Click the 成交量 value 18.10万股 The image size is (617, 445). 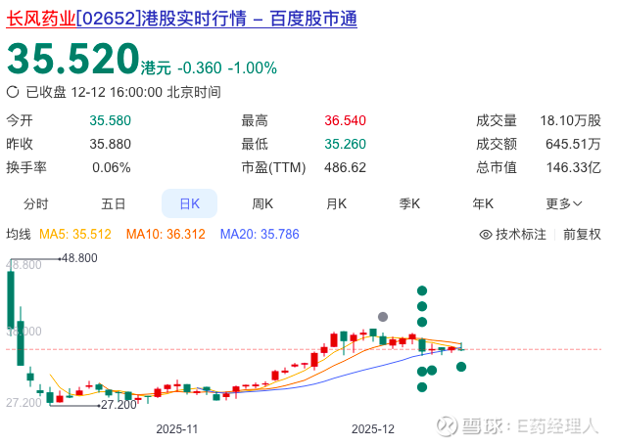[571, 120]
